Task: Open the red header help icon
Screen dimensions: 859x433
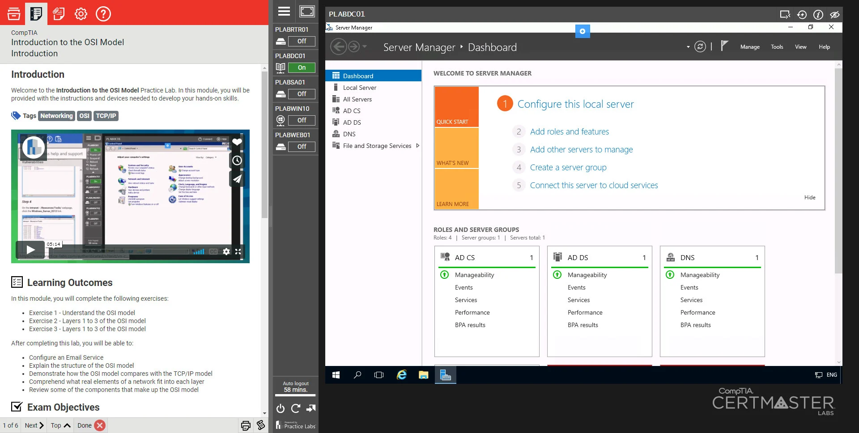Action: [103, 14]
